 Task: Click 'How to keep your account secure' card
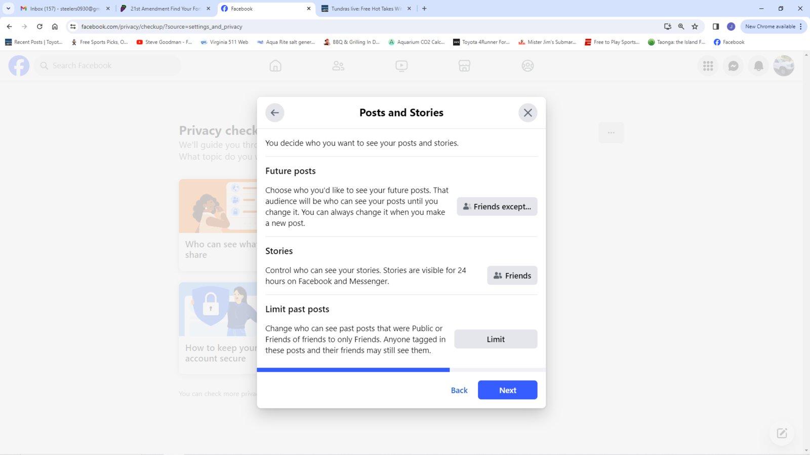pyautogui.click(x=218, y=328)
